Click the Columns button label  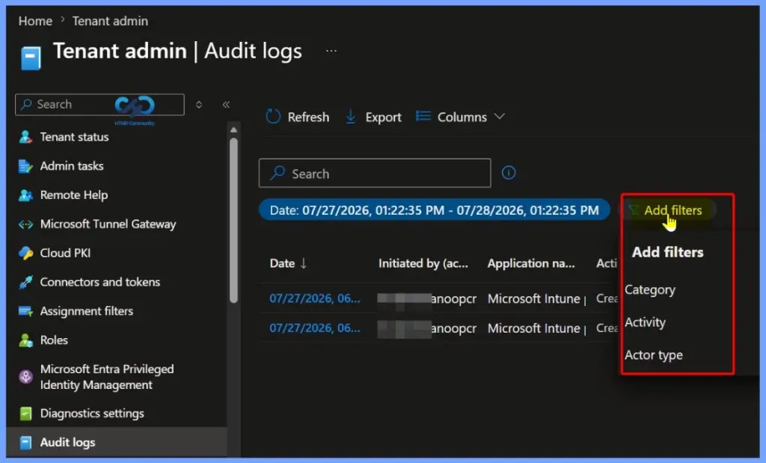pos(462,117)
